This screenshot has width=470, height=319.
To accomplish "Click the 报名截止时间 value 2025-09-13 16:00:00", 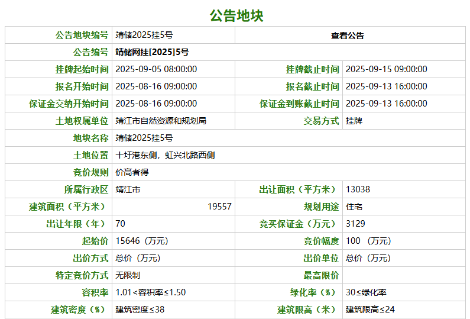I will point(387,86).
